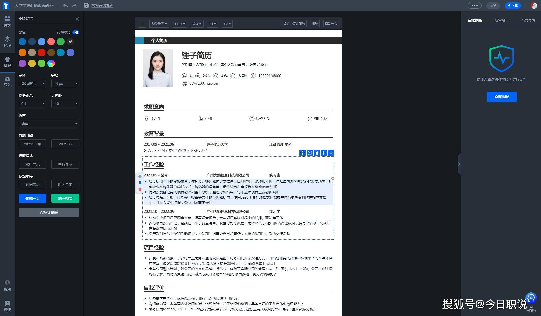Viewport: 541px width, 316px height.
Task: Open the GPA计算器 in the layout panel
Action: click(x=49, y=212)
